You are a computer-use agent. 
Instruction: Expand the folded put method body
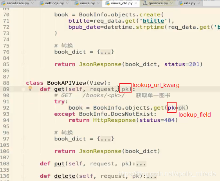click(141, 164)
